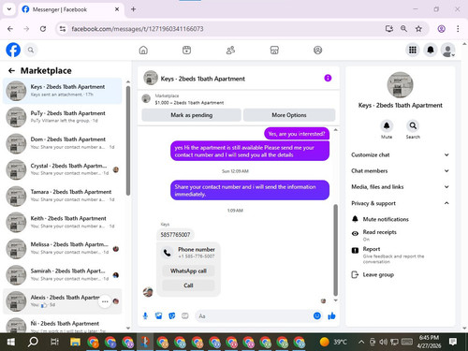
Task: Attach a file using the photo icon
Action: coord(159,316)
